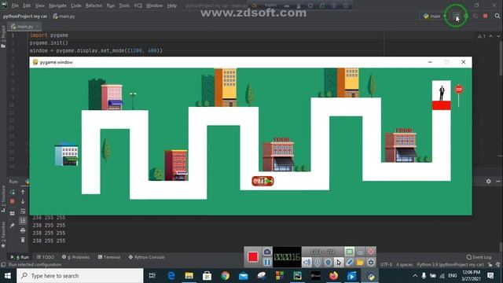The image size is (503, 283).
Task: Open the Problems tool window tab
Action: (x=75, y=257)
